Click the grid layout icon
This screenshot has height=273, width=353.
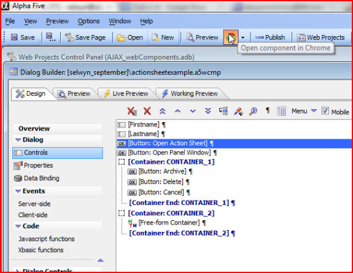point(281,111)
